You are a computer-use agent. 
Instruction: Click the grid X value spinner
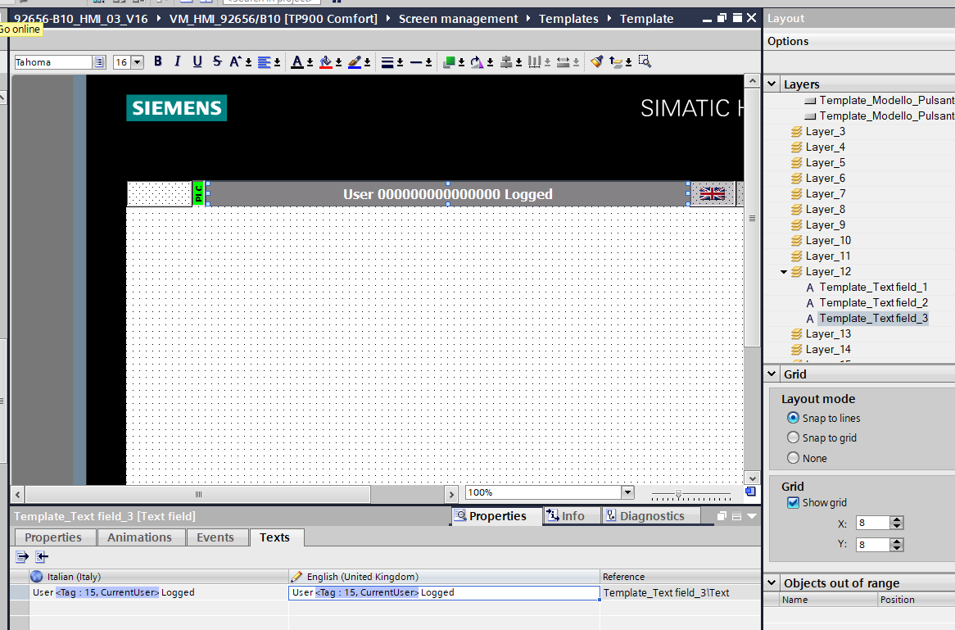pos(896,523)
